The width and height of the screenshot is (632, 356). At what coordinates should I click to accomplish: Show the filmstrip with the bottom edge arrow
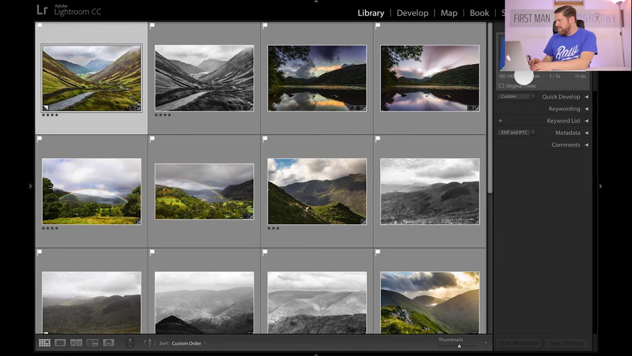pyautogui.click(x=316, y=354)
